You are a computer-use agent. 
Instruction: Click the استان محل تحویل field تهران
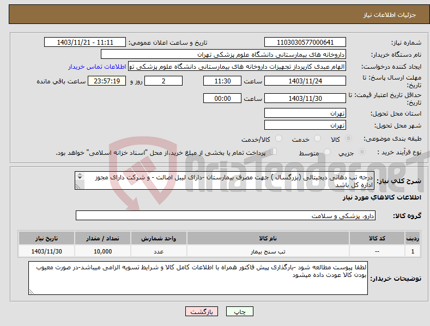click(305, 113)
